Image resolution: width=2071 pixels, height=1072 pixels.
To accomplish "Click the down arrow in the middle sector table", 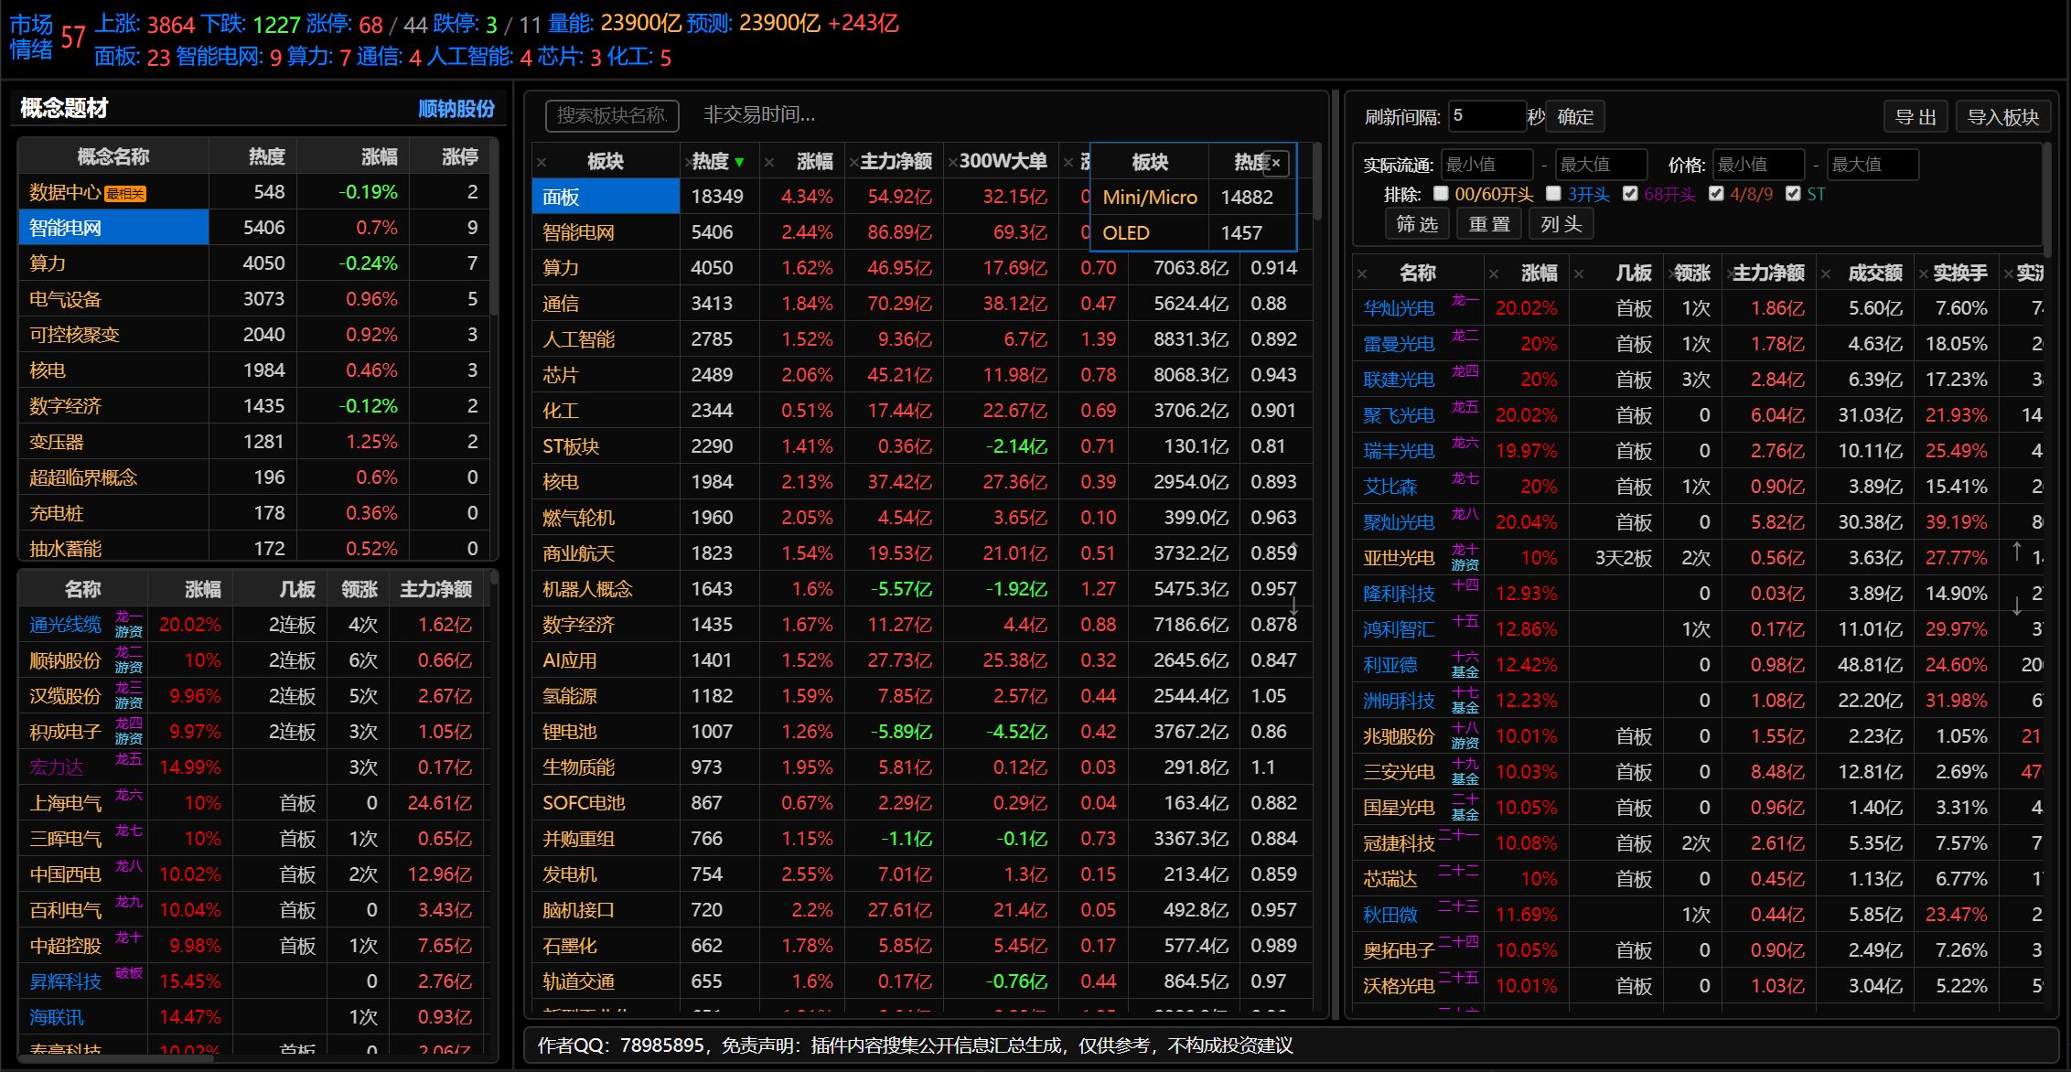I will pyautogui.click(x=1294, y=606).
